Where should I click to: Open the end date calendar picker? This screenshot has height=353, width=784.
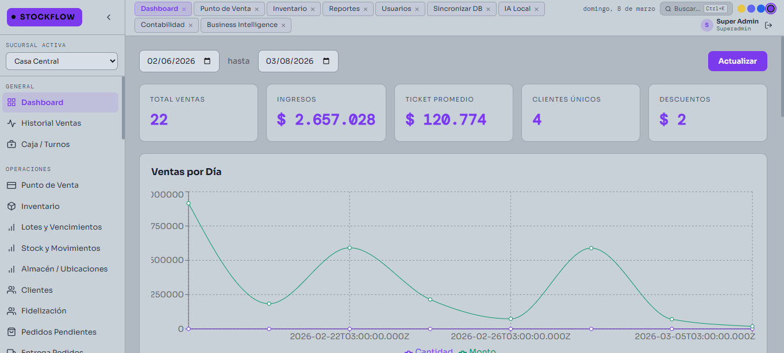[326, 61]
